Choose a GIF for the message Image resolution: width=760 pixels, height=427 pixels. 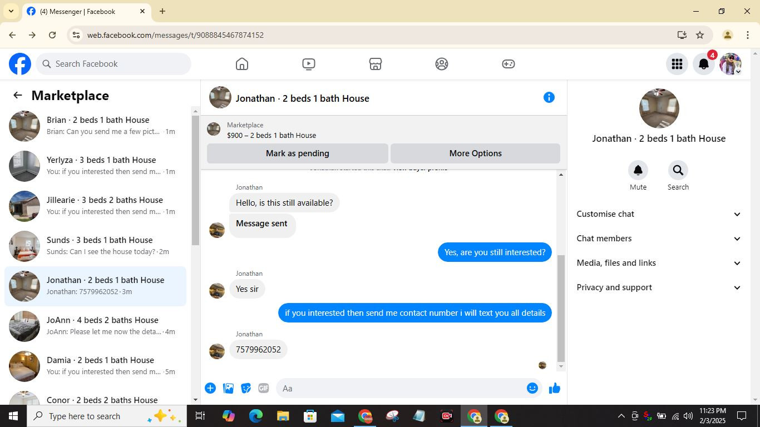click(264, 388)
